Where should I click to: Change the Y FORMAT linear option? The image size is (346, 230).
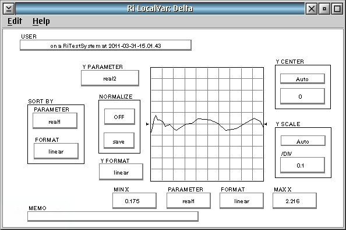click(x=121, y=172)
